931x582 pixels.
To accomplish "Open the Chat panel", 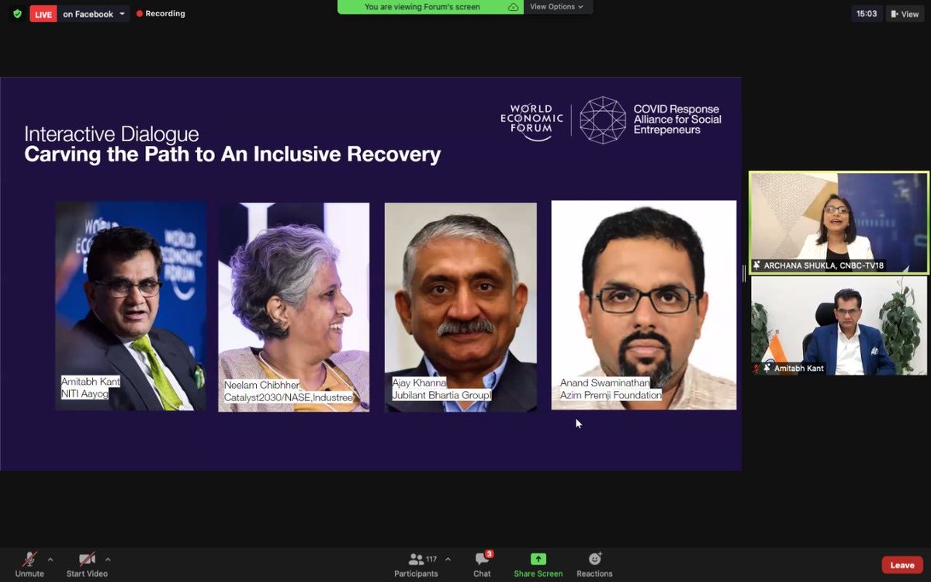I will click(483, 564).
